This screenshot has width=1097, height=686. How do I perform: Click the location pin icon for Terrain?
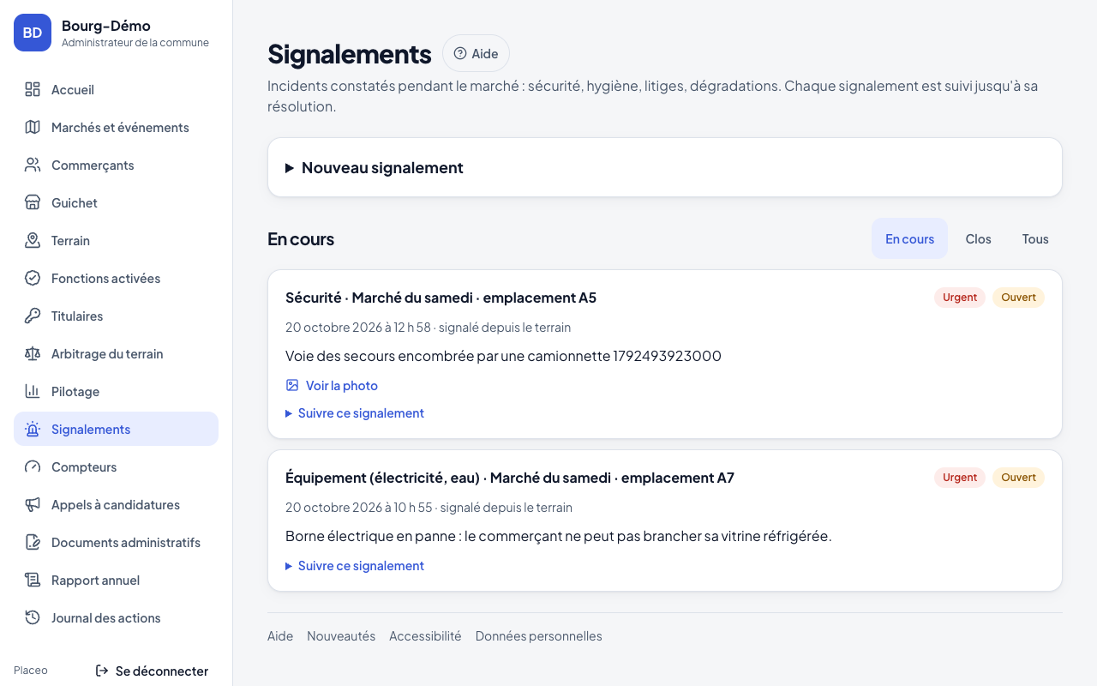pos(33,240)
